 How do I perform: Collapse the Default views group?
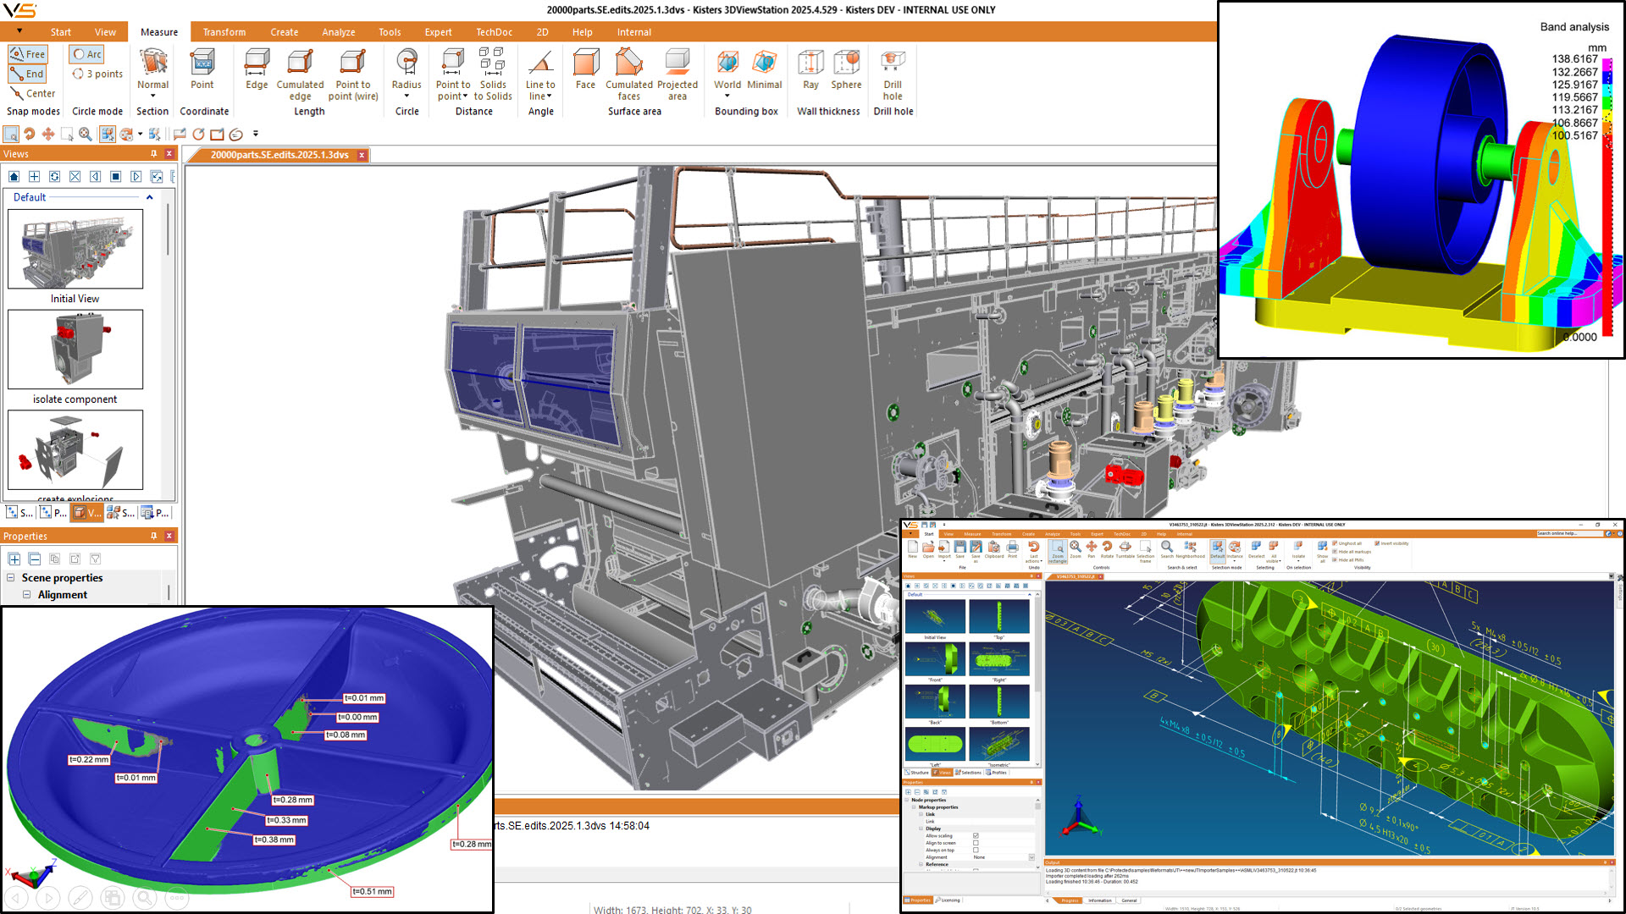[150, 197]
